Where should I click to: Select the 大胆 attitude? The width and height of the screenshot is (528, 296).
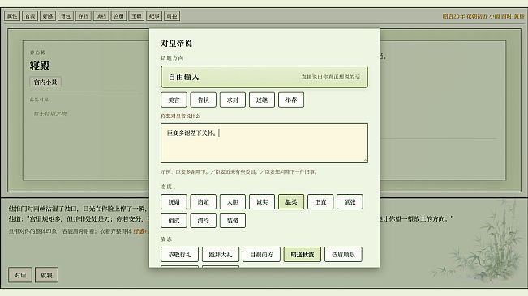[232, 202]
